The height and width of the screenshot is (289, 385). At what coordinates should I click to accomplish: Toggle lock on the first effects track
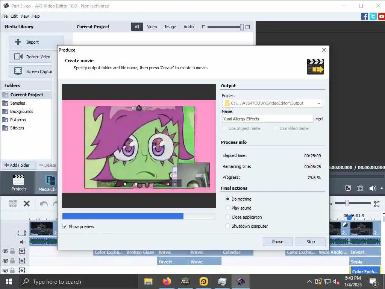point(12,251)
